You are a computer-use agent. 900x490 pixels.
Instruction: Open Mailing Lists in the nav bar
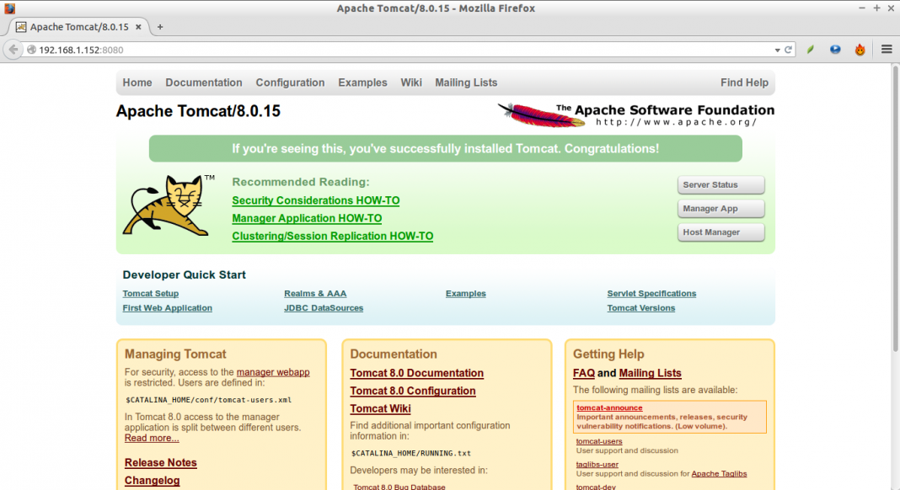click(x=466, y=83)
